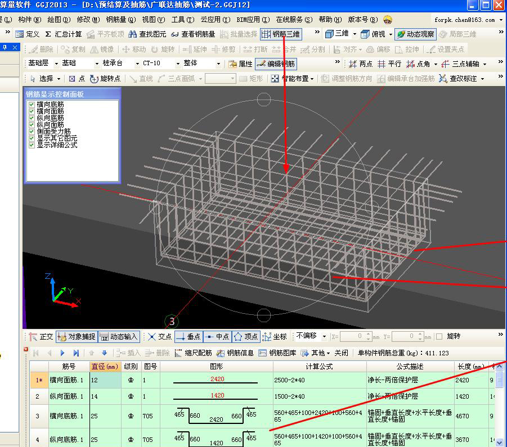The width and height of the screenshot is (507, 447).
Task: Toggle the 钢筋三维 rebar 3D view
Action: tap(281, 34)
